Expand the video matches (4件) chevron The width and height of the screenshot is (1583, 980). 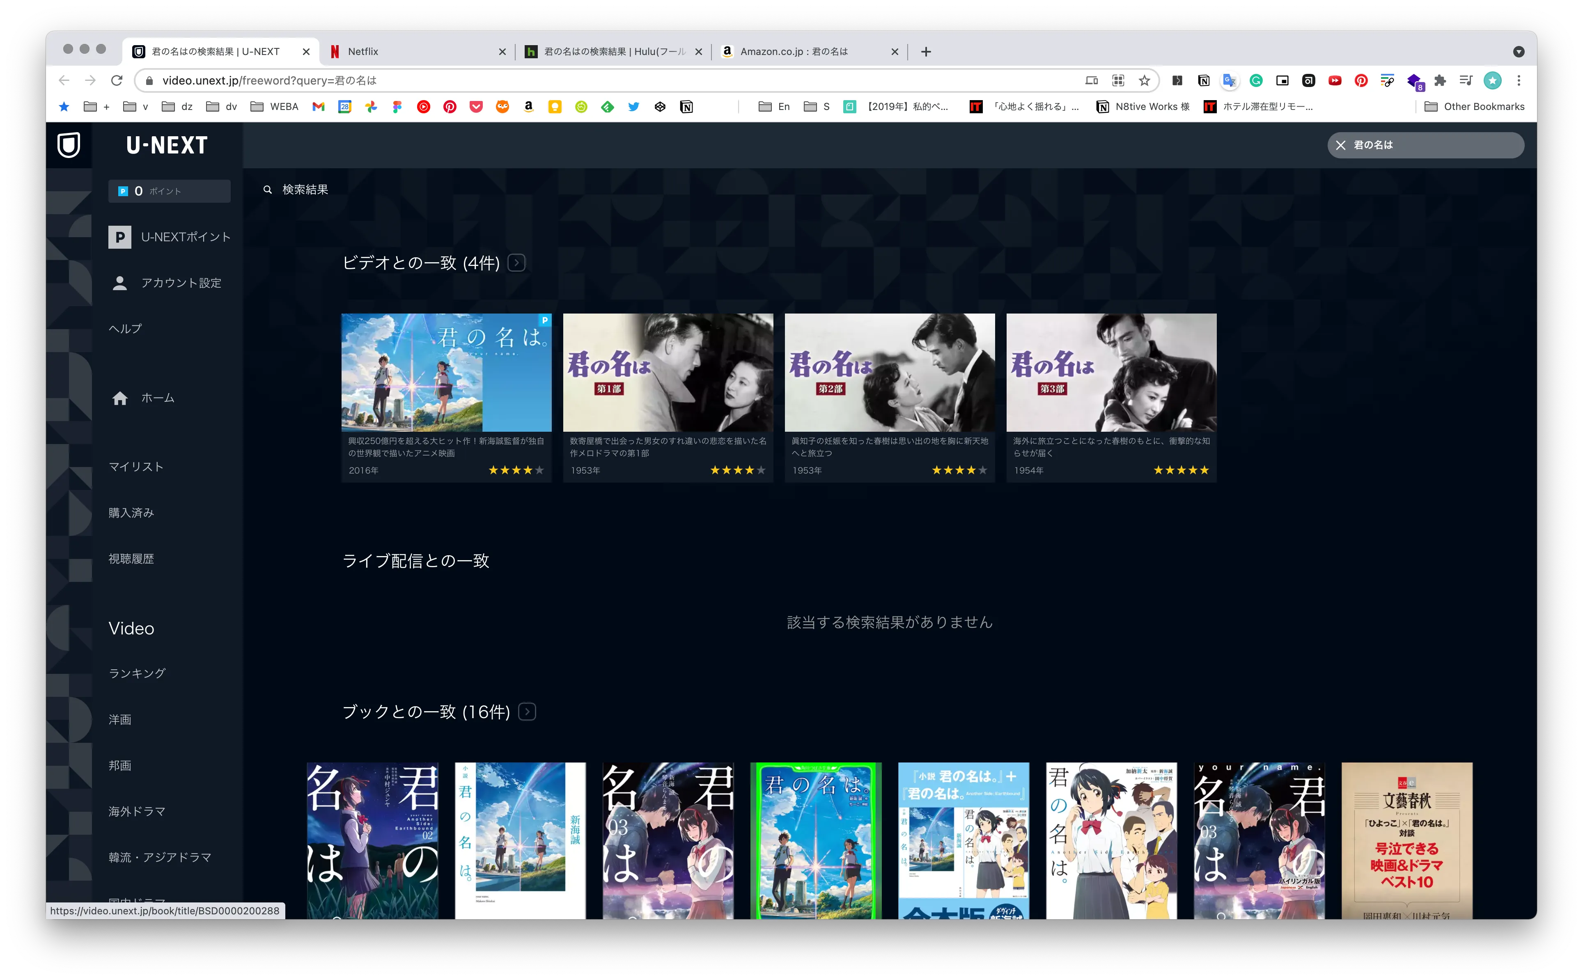(x=516, y=263)
